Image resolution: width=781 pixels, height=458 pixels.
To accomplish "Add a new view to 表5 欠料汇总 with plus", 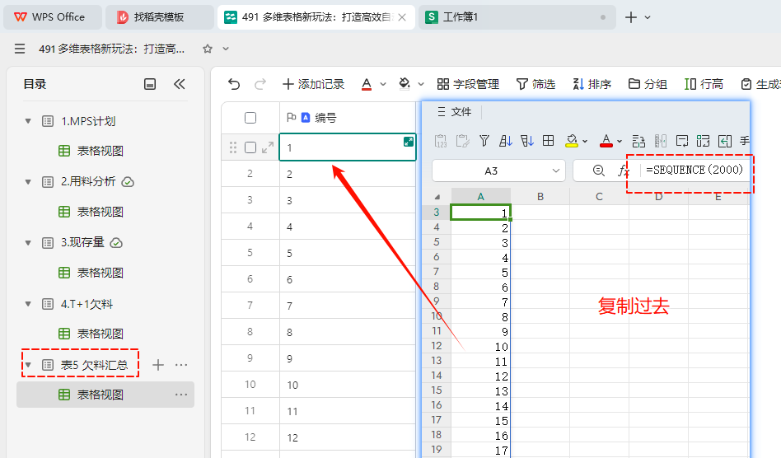I will tap(158, 365).
